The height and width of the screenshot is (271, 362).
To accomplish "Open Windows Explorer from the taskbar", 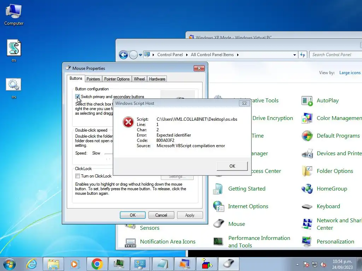I will coord(53,264).
